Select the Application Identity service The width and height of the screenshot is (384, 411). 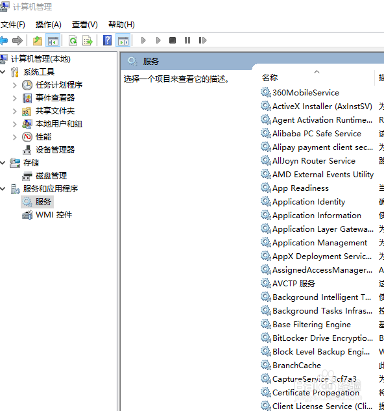(x=309, y=201)
